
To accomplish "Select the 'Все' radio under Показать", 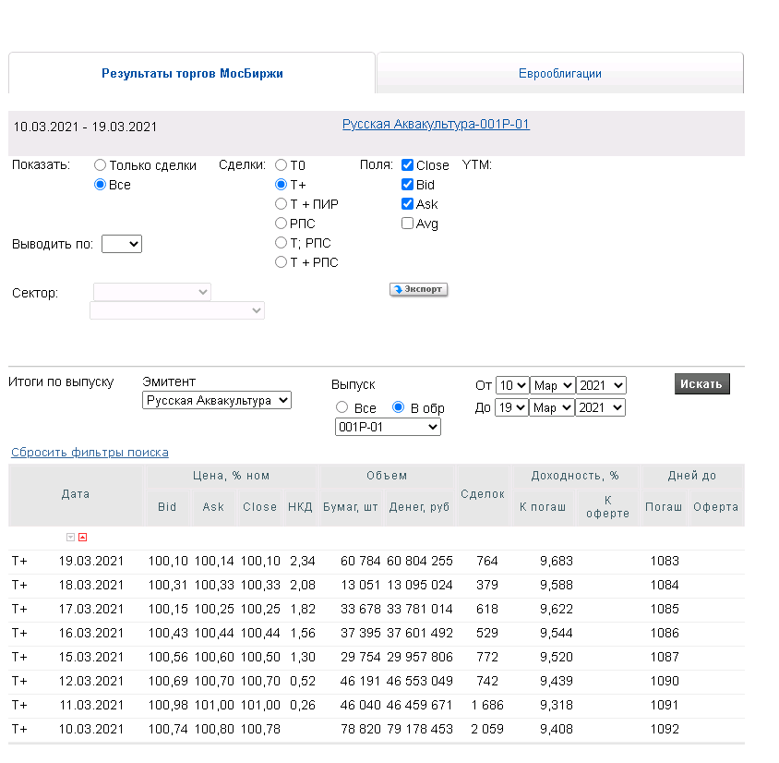I will point(100,185).
